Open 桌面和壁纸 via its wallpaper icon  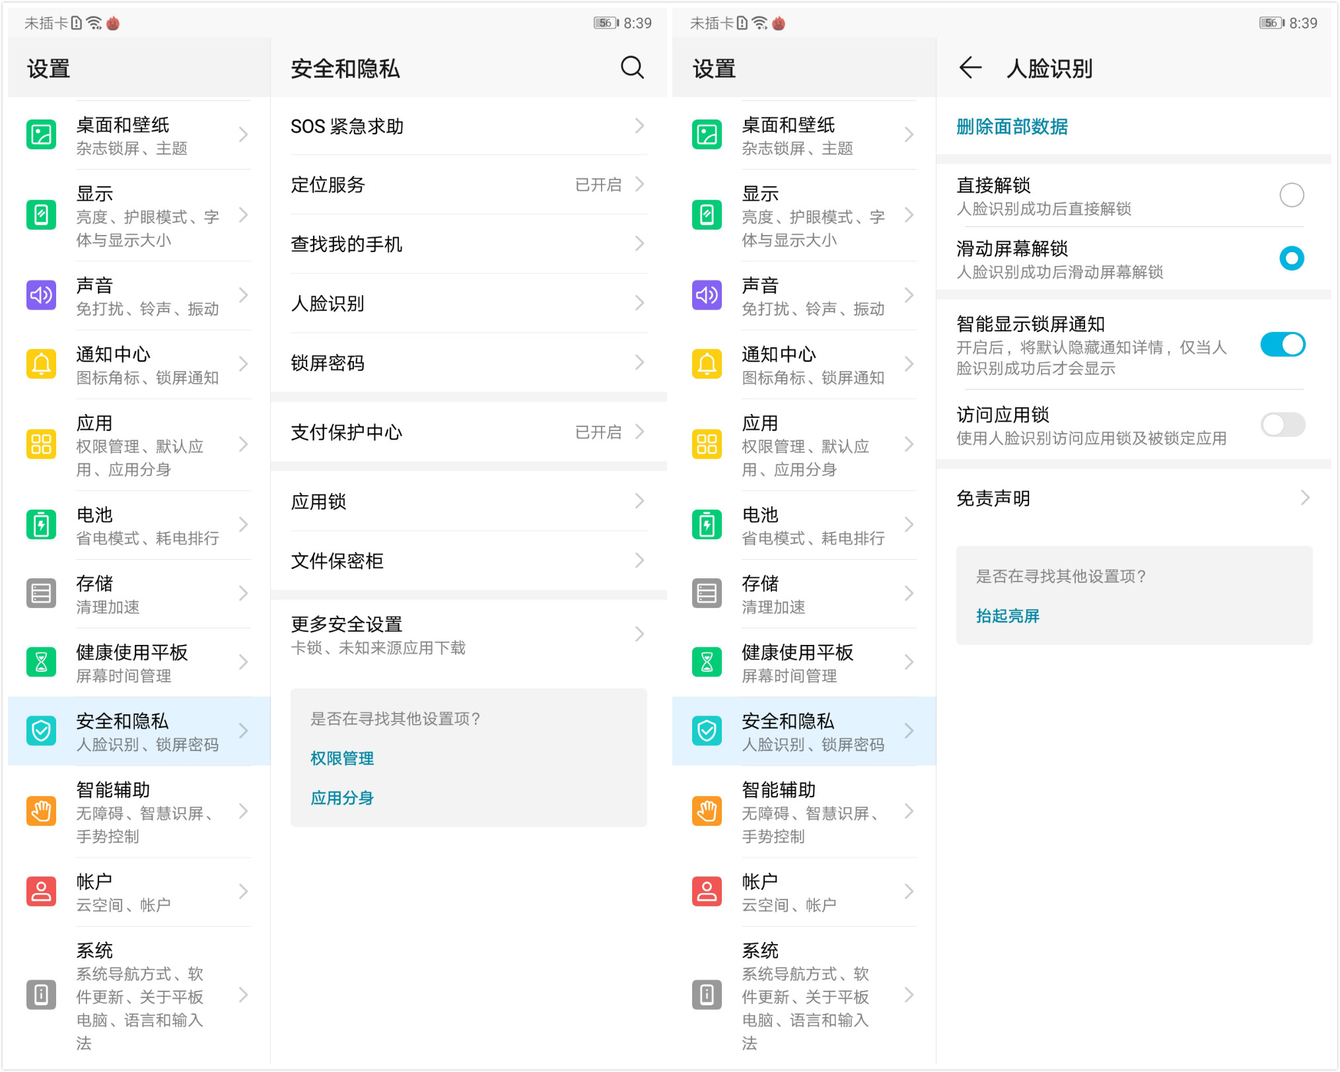(x=41, y=135)
